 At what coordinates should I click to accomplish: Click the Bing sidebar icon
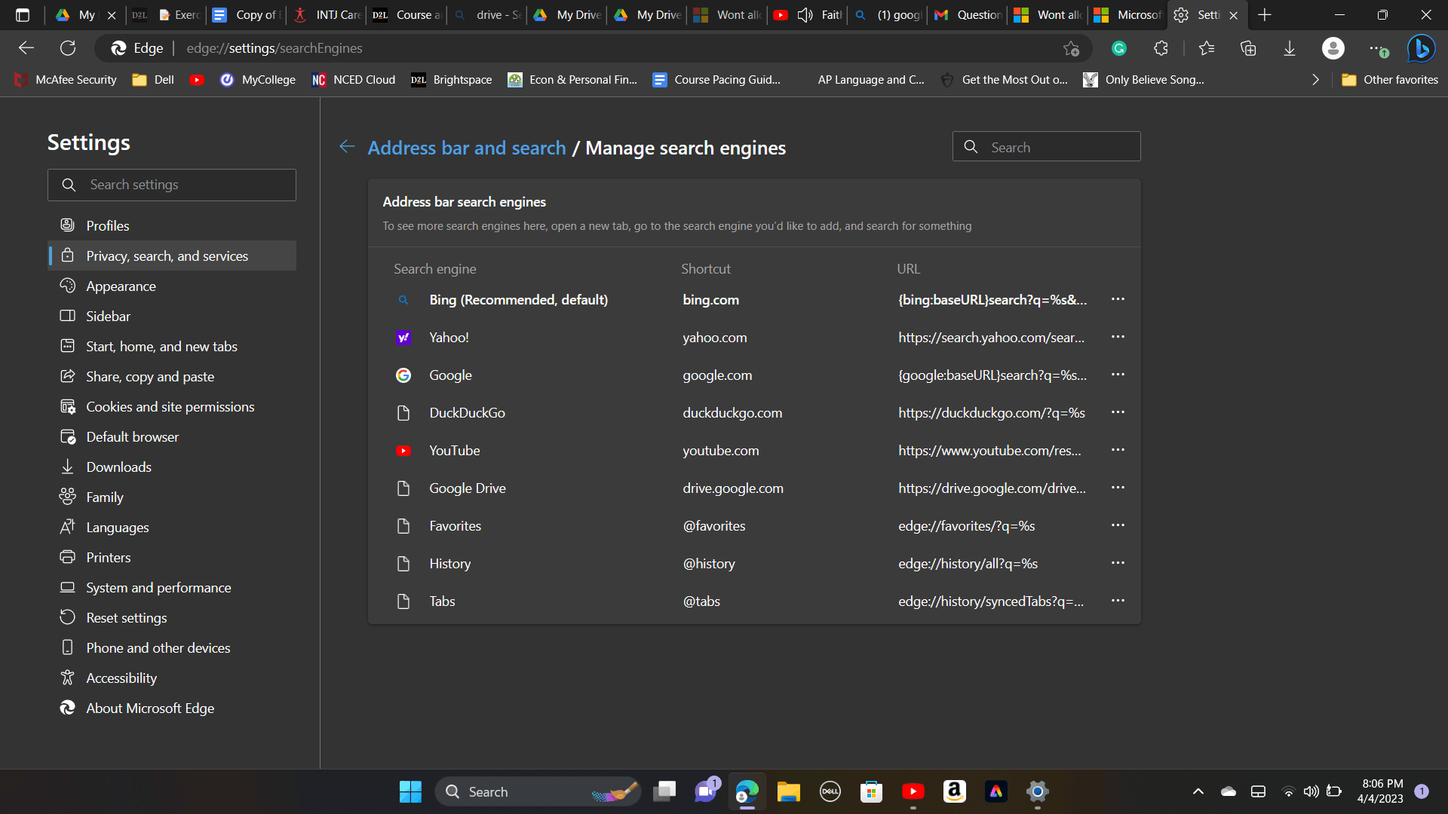1421,48
